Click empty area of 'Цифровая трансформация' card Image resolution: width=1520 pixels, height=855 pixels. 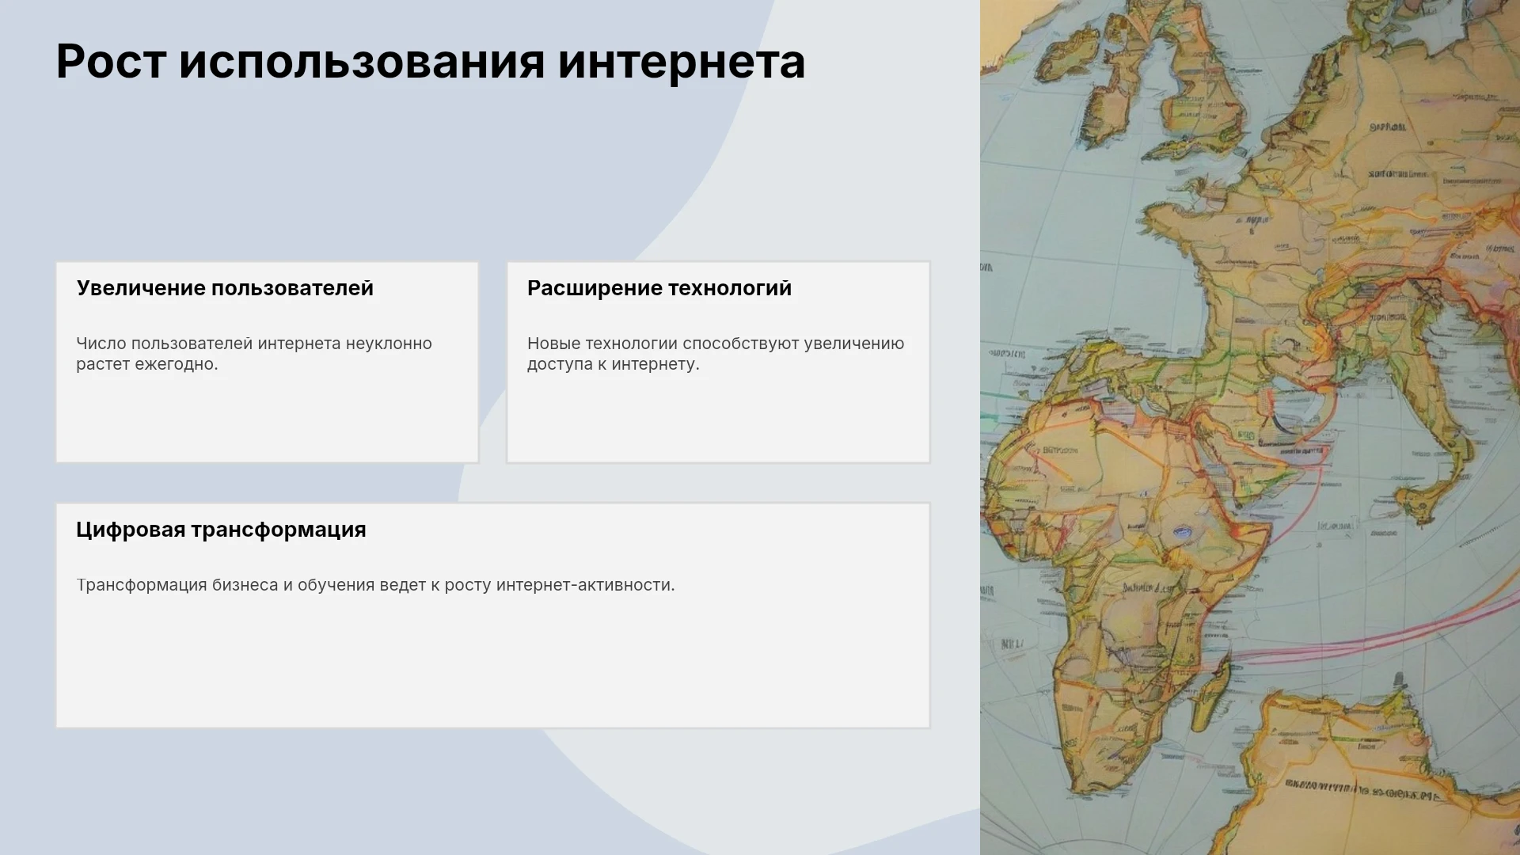click(x=492, y=665)
